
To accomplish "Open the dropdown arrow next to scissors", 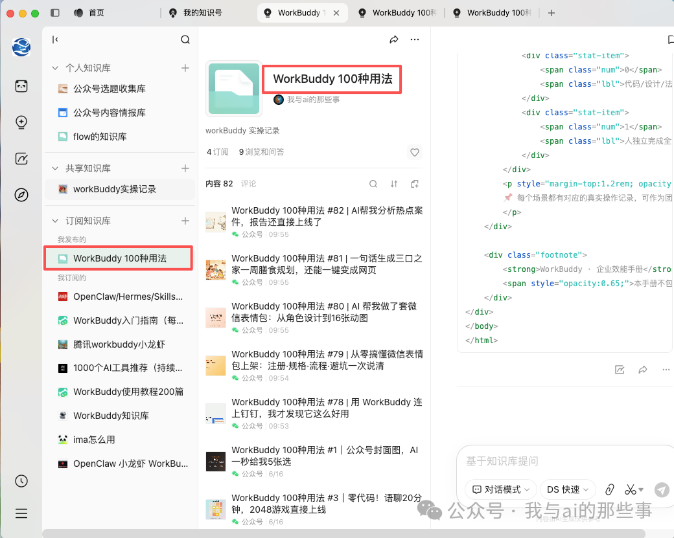I will point(641,489).
